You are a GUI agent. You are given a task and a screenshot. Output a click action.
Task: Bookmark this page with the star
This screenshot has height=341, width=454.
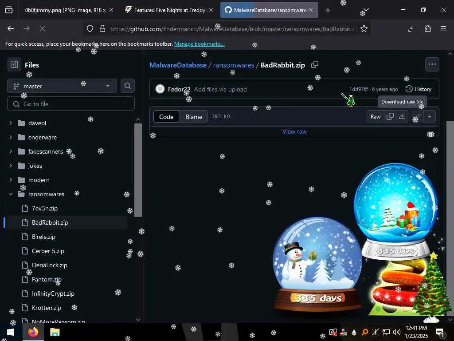364,28
